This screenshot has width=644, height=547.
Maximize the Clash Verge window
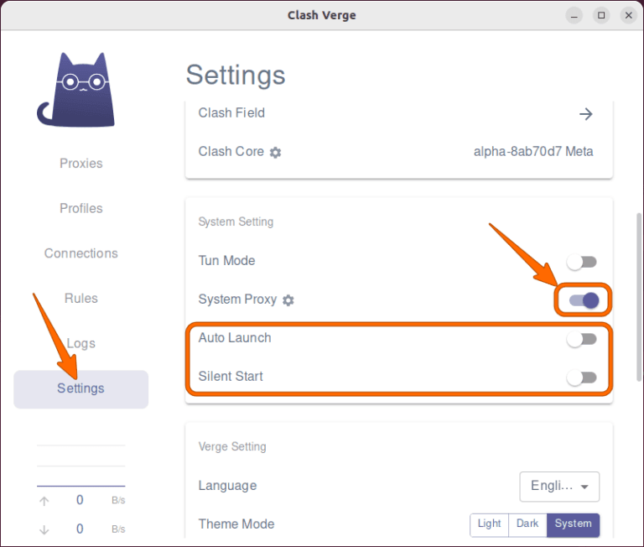click(x=601, y=15)
